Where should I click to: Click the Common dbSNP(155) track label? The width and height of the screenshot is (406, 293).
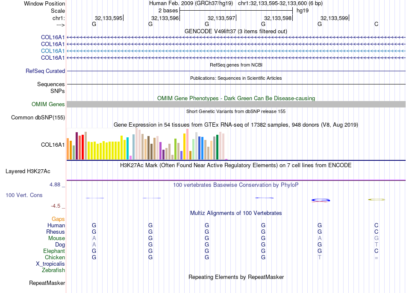(38, 118)
